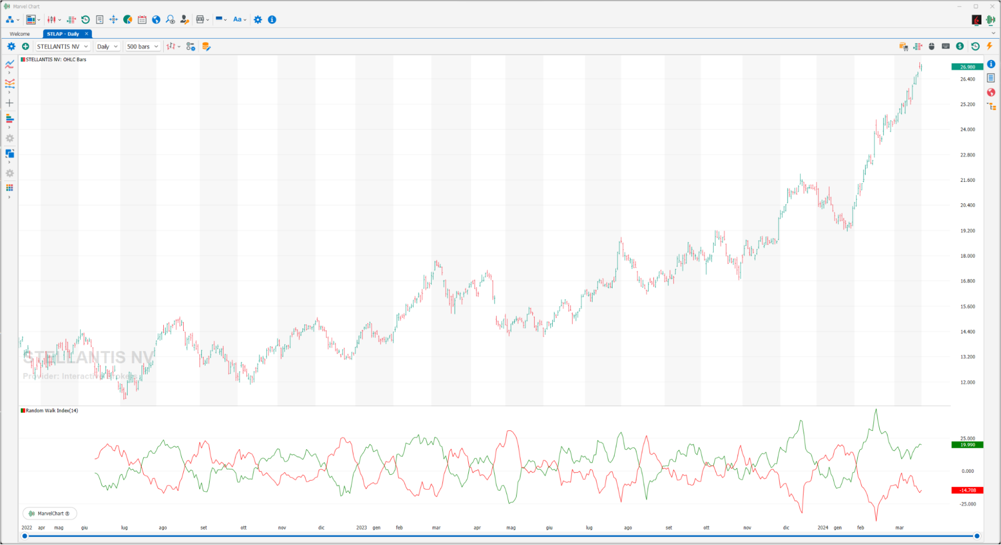Click the Aa font settings button

[239, 20]
